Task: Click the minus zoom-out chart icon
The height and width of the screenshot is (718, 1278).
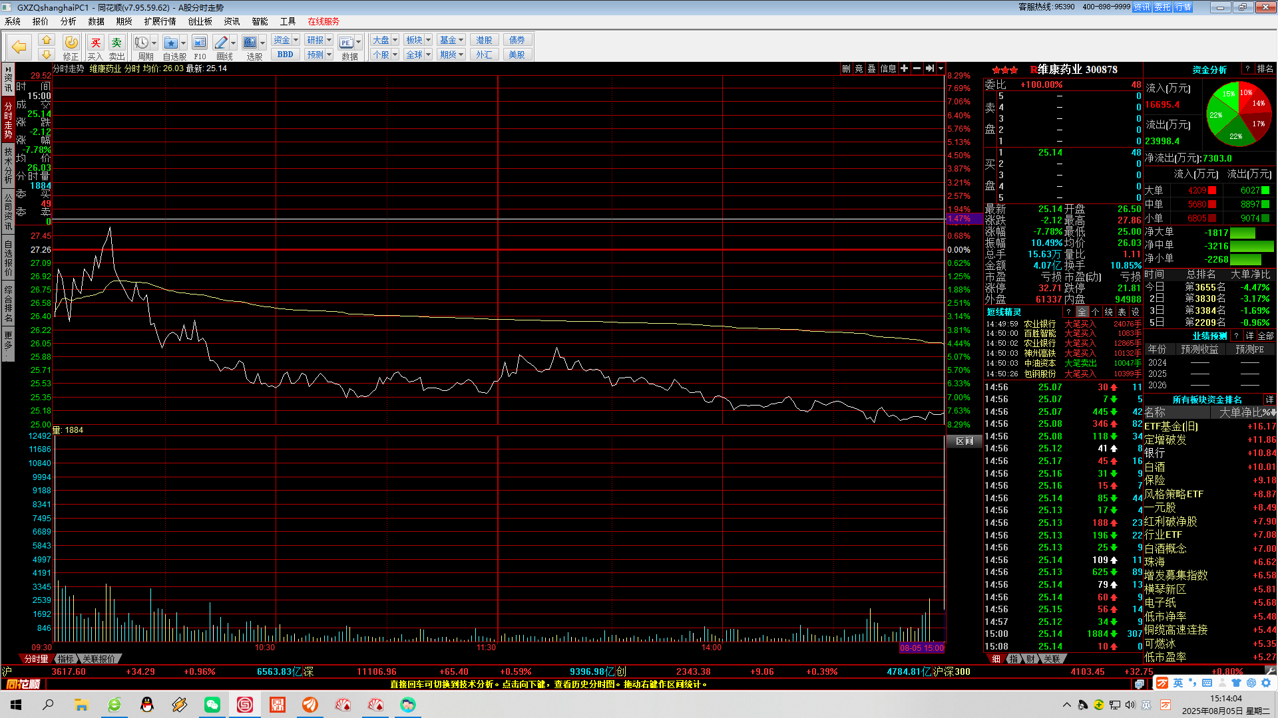Action: coord(917,68)
